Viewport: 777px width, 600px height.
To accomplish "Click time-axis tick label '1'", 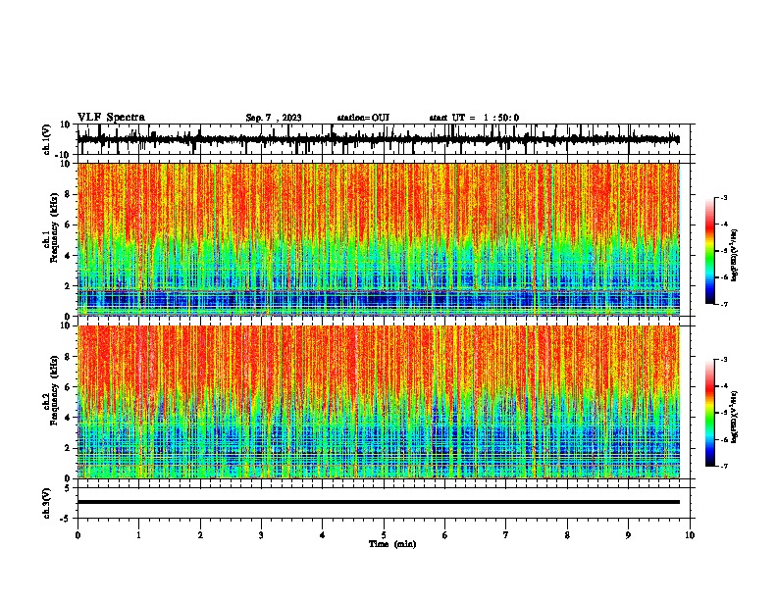I will tap(138, 535).
